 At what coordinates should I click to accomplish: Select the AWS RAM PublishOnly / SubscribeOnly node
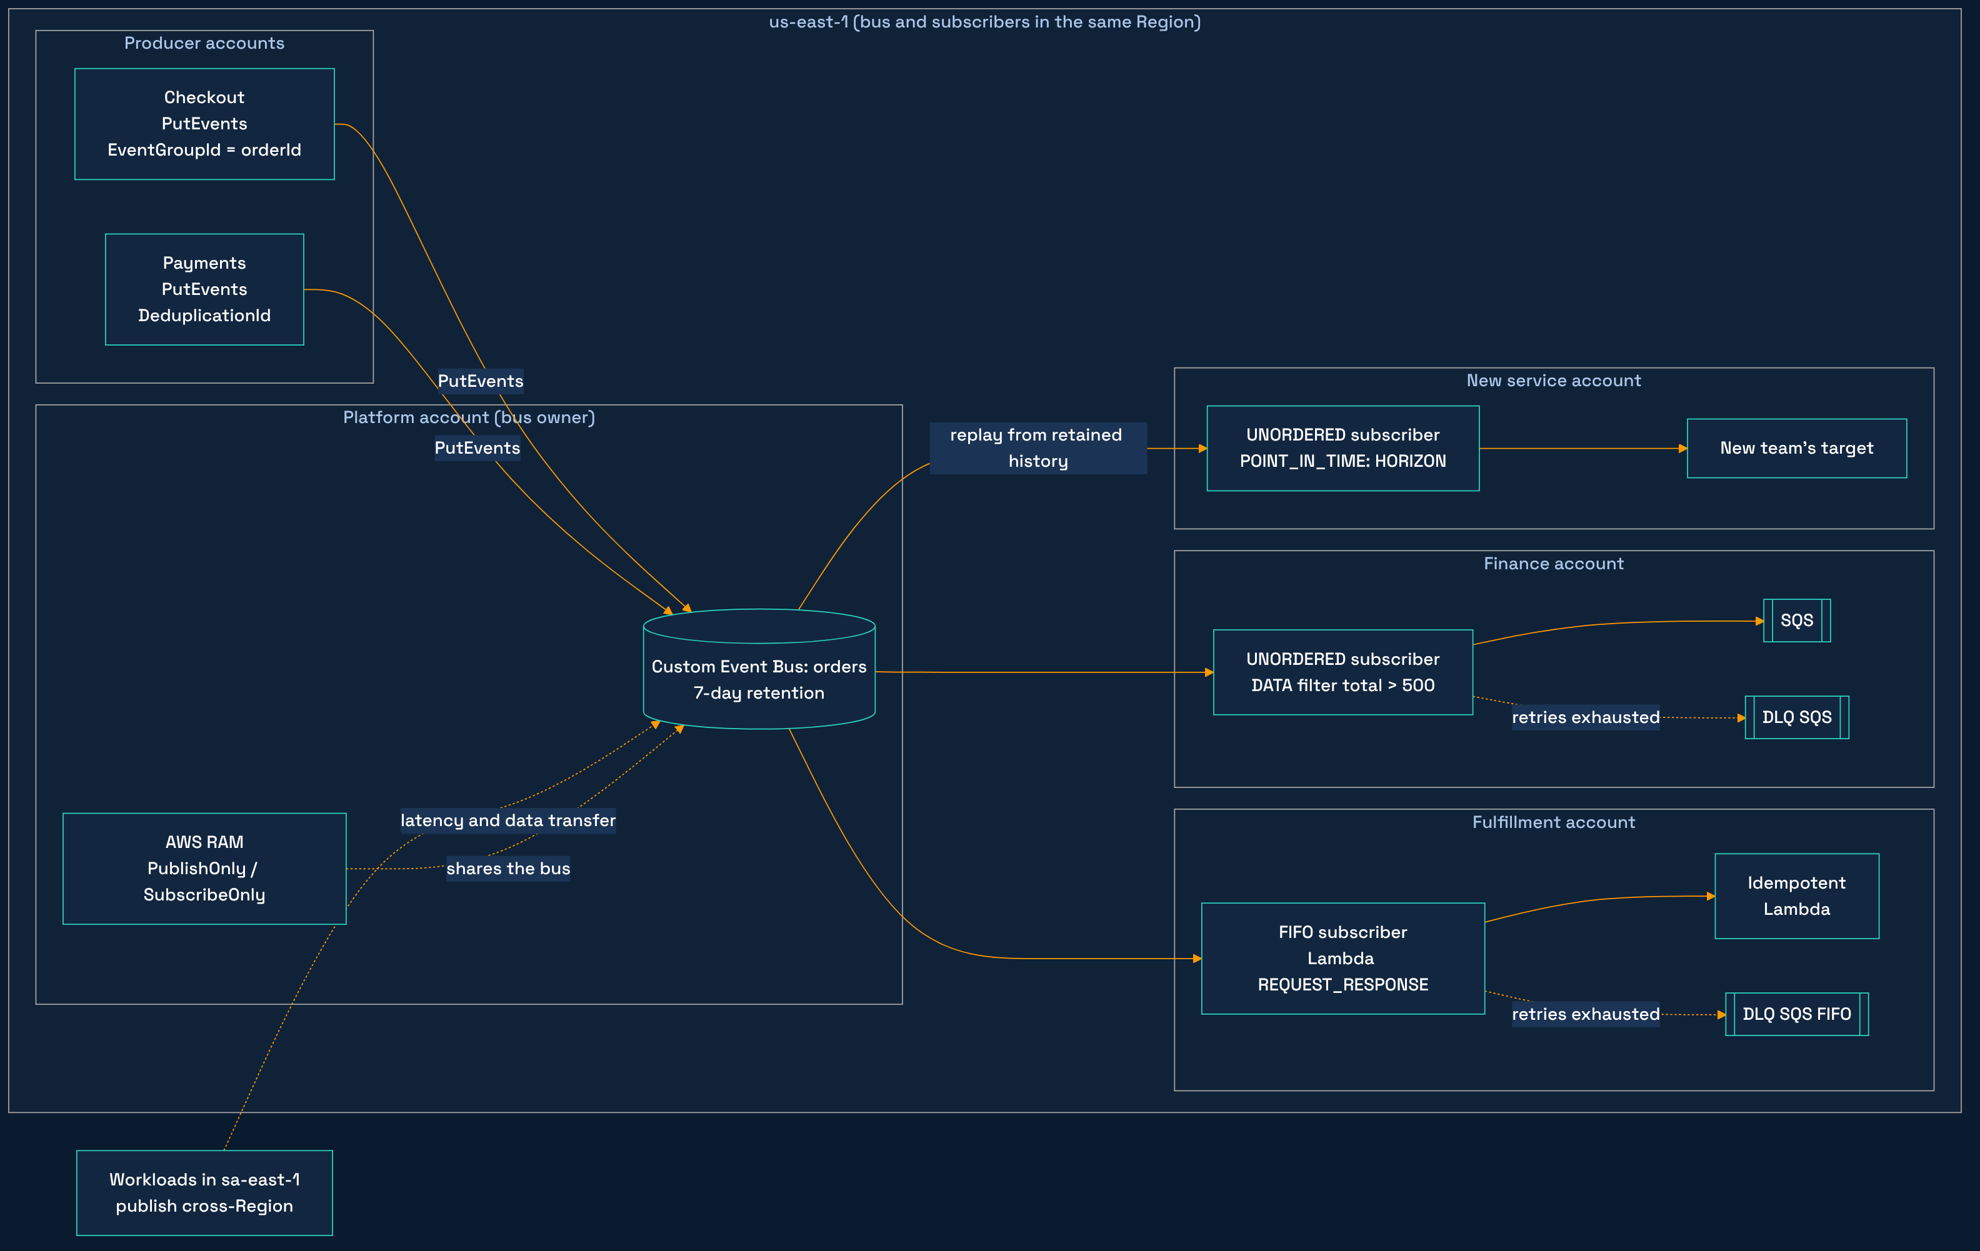(204, 869)
